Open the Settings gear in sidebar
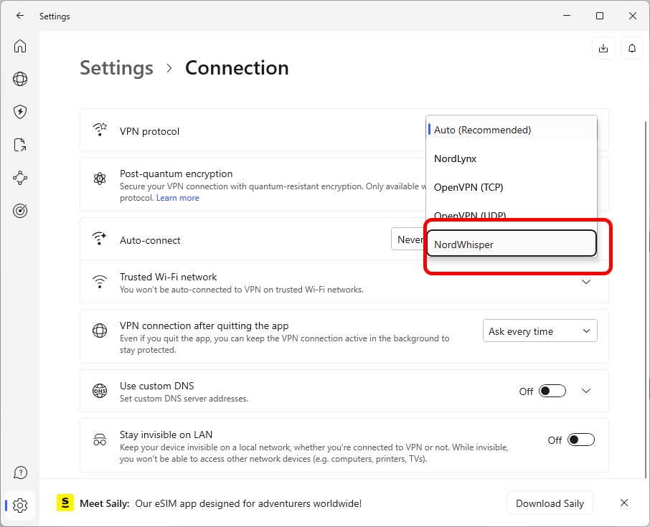 pyautogui.click(x=20, y=505)
